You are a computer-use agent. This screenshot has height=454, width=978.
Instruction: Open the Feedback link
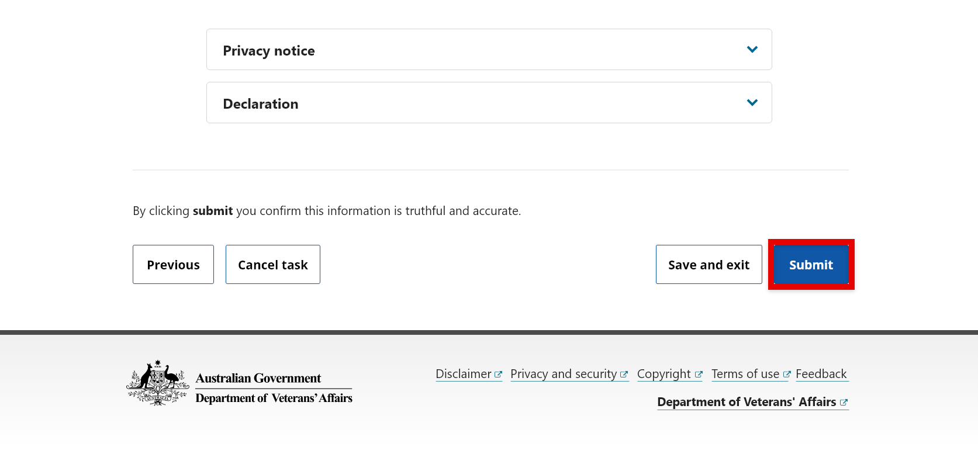pyautogui.click(x=821, y=374)
